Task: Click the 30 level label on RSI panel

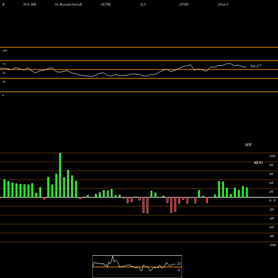Action: (4, 82)
